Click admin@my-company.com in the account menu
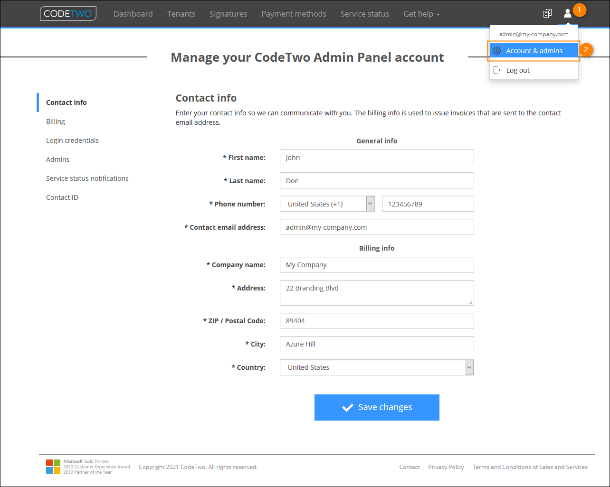The image size is (610, 487). 534,34
